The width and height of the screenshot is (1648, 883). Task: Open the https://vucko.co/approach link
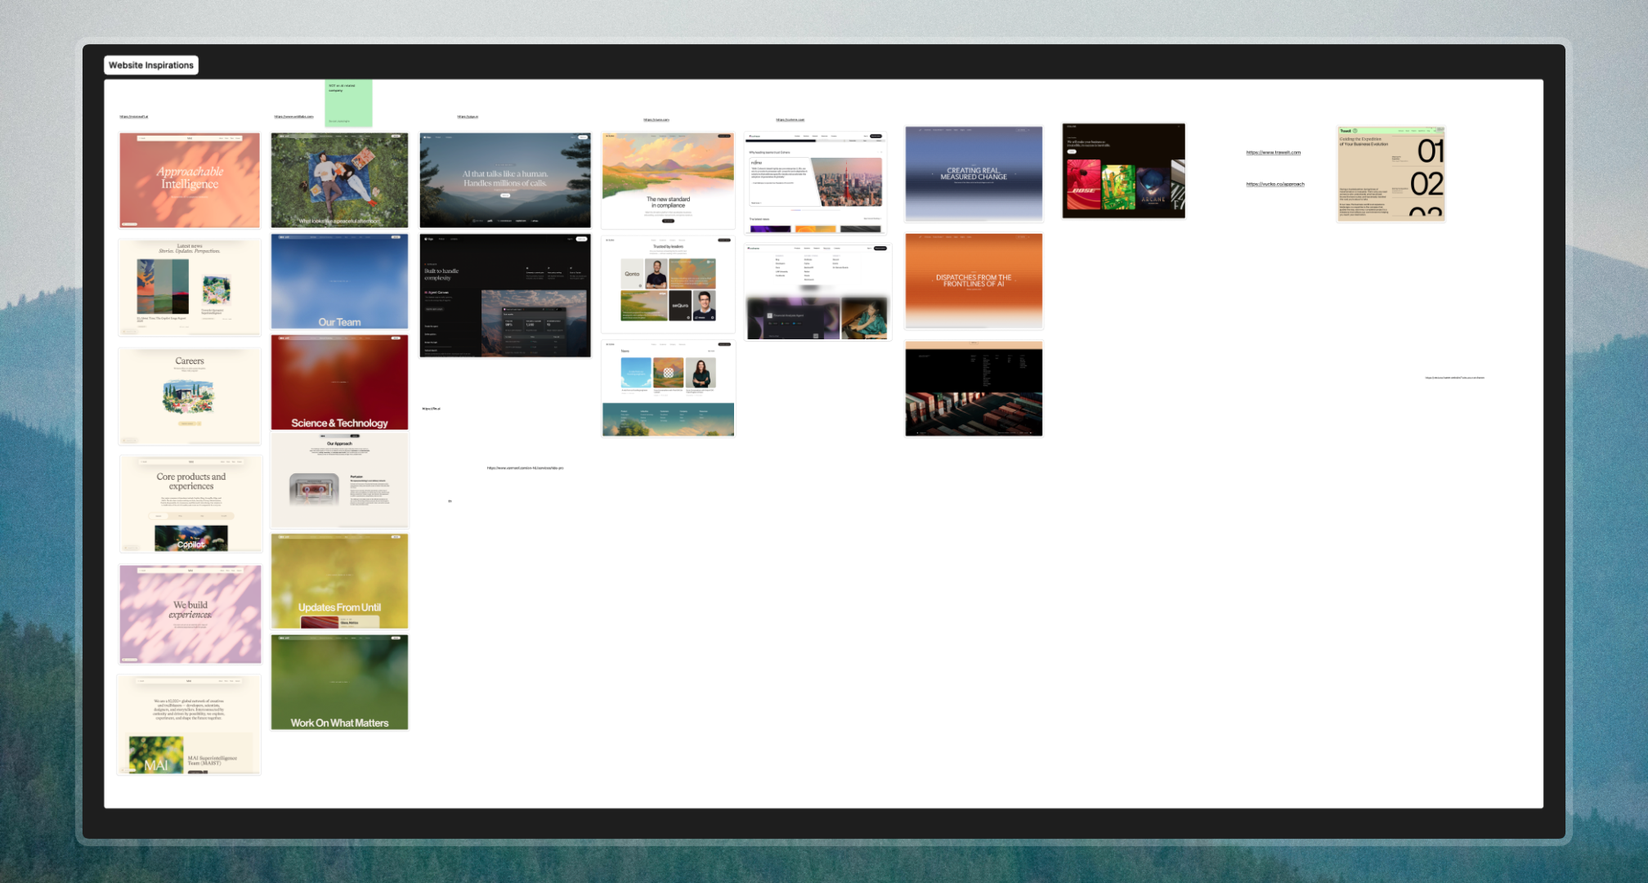point(1275,184)
